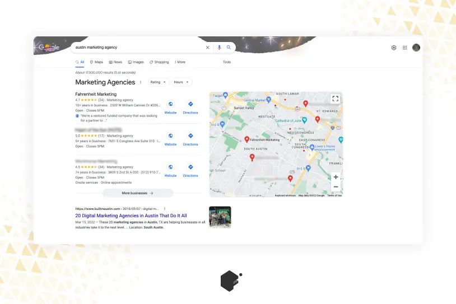
Task: Open the account profile avatar
Action: pos(416,48)
